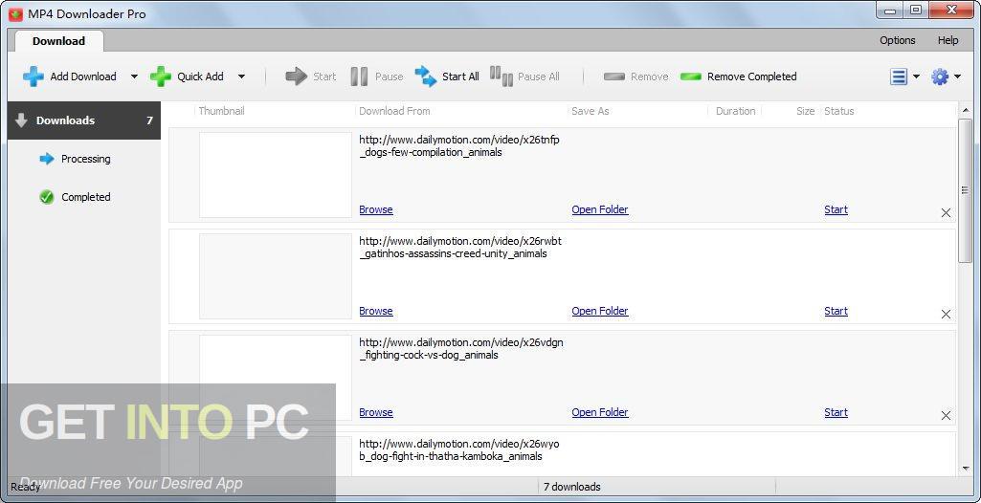
Task: Remove the dogs-few-compilation download with X
Action: pyautogui.click(x=946, y=212)
